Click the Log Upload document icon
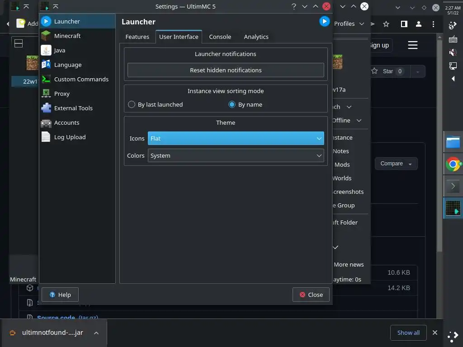The height and width of the screenshot is (347, 463). 46,137
